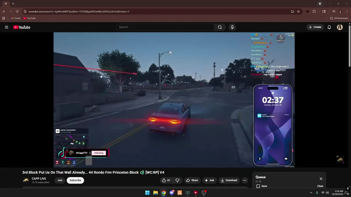Share the video
This screenshot has height=197, width=351.
pos(192,180)
